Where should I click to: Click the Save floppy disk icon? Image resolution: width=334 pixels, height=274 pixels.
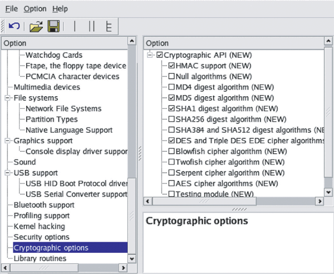click(53, 26)
